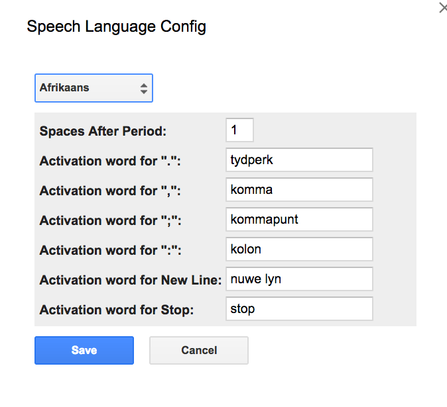Click the period activation word label
447x407 pixels.
coord(110,161)
